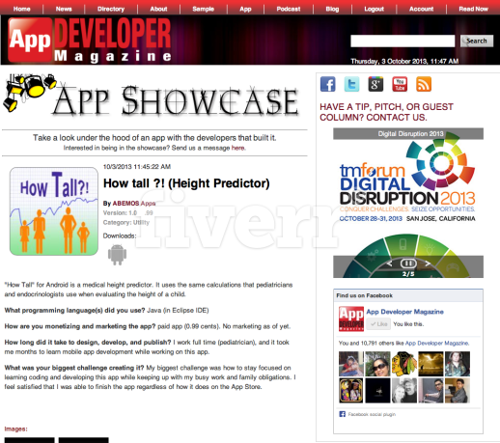Open the Digital Disruption 2013 banner
This screenshot has height=443, width=500.
408,203
